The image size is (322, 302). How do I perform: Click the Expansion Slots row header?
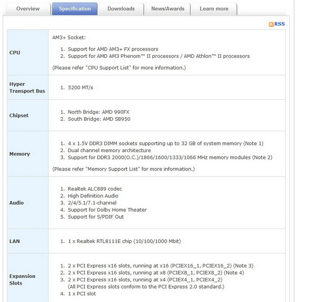(27, 280)
